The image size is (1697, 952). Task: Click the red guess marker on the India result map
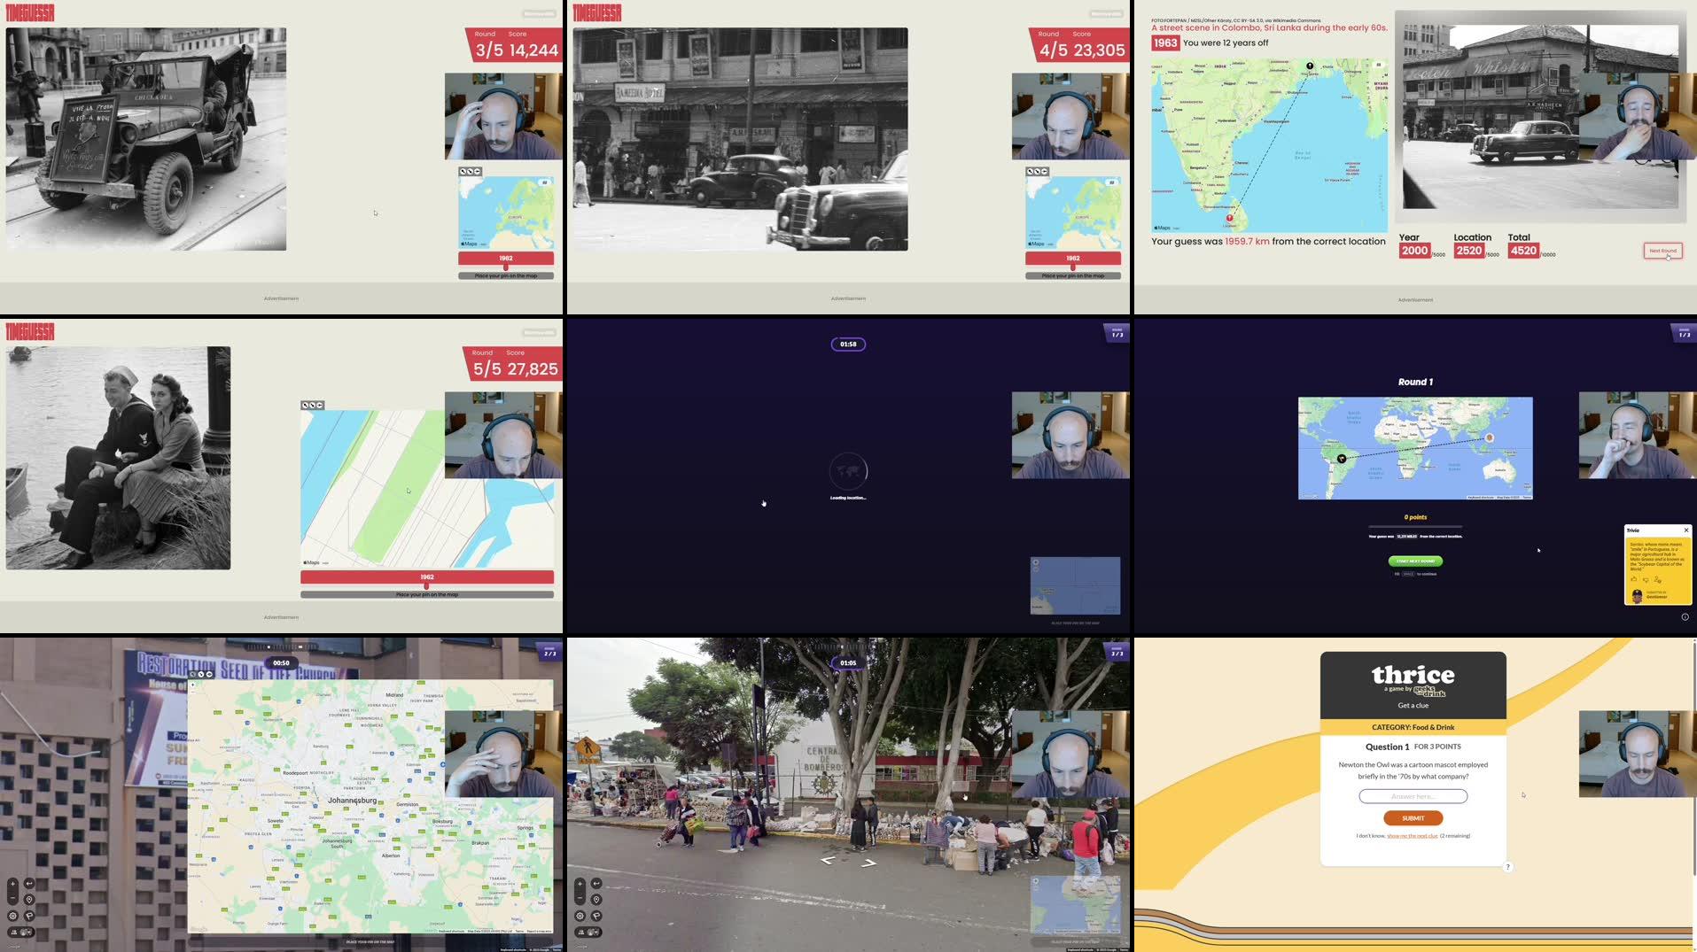point(1229,217)
